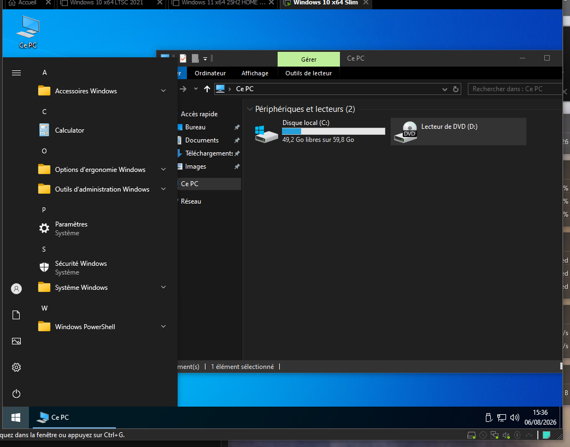
Task: Open Pictures icon in Start sidebar
Action: coord(16,341)
